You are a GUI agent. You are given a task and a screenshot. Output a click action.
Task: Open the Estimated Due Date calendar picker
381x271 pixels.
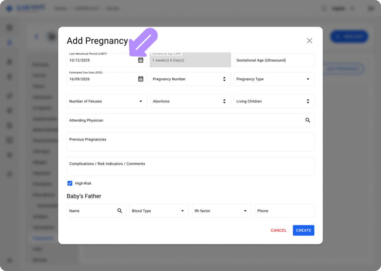[x=141, y=79]
